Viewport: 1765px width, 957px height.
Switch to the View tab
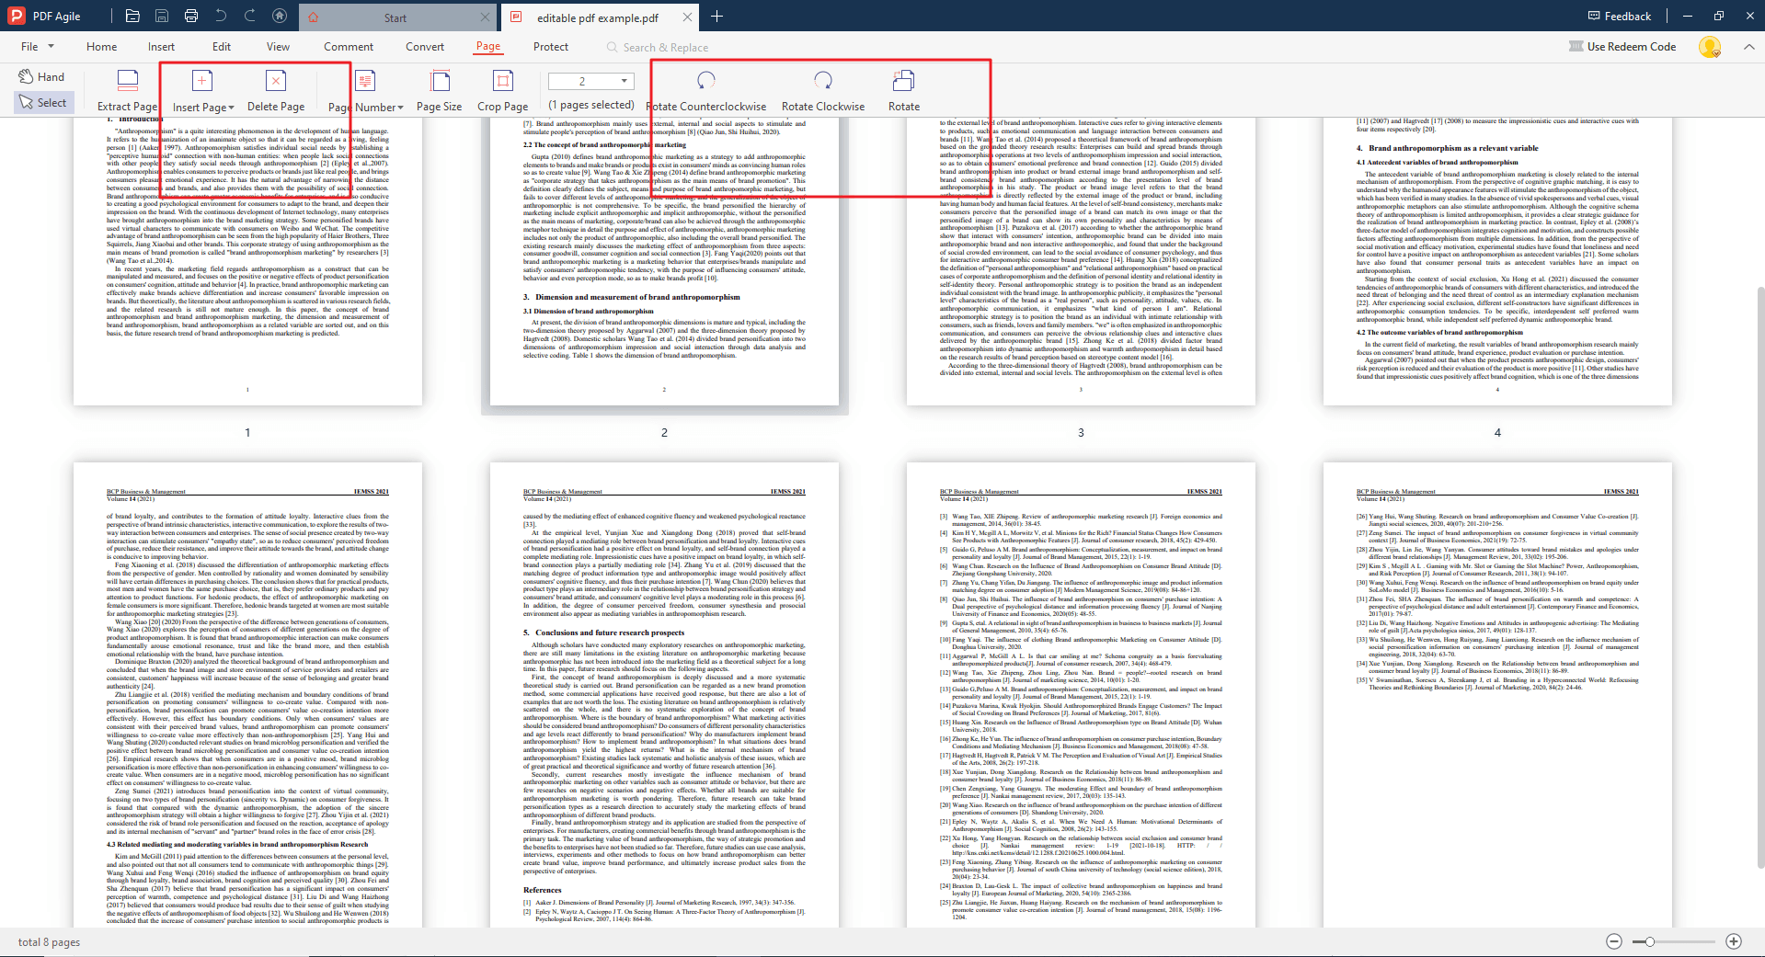point(278,47)
